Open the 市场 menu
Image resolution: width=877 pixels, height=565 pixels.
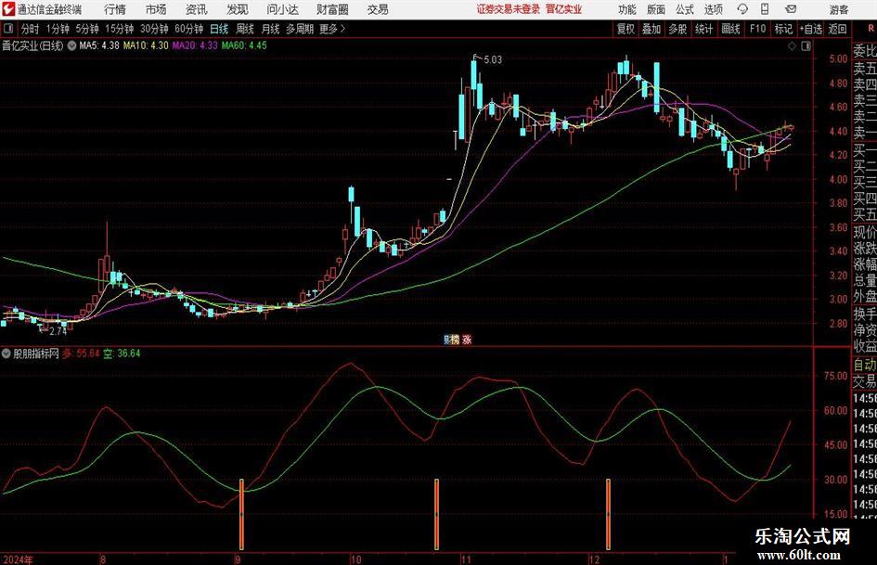(x=156, y=9)
